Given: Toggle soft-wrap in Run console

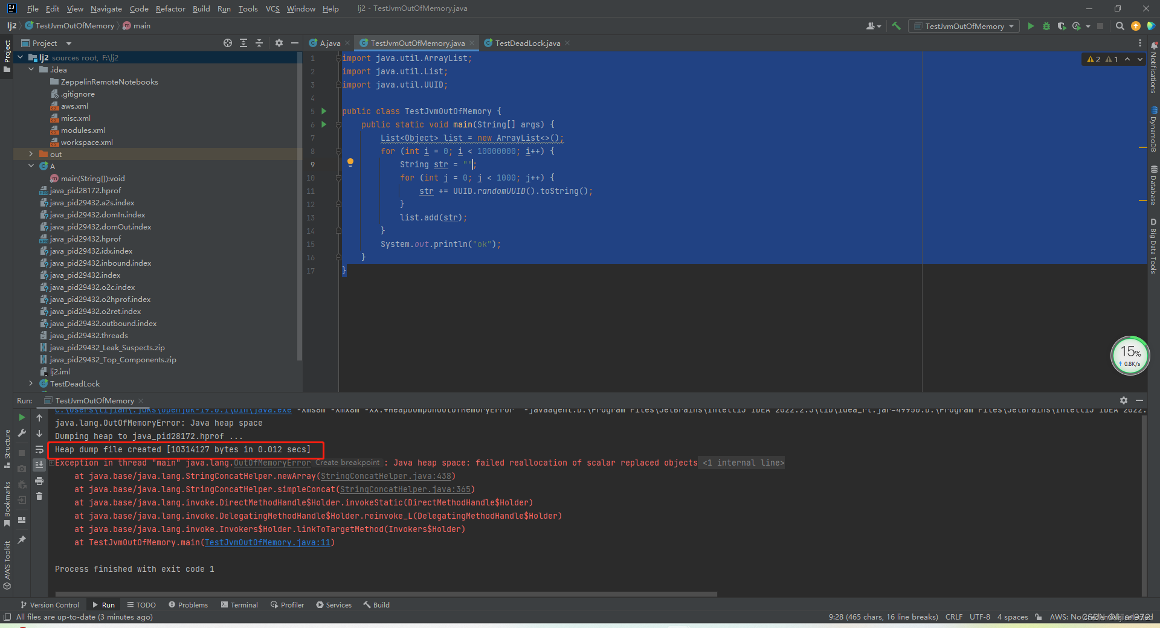Looking at the screenshot, I should click(39, 449).
